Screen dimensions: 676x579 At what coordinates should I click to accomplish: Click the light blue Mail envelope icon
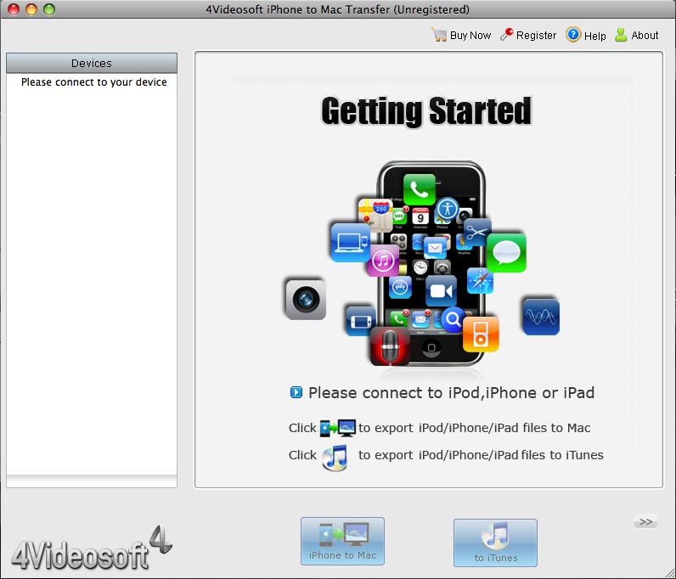[435, 247]
